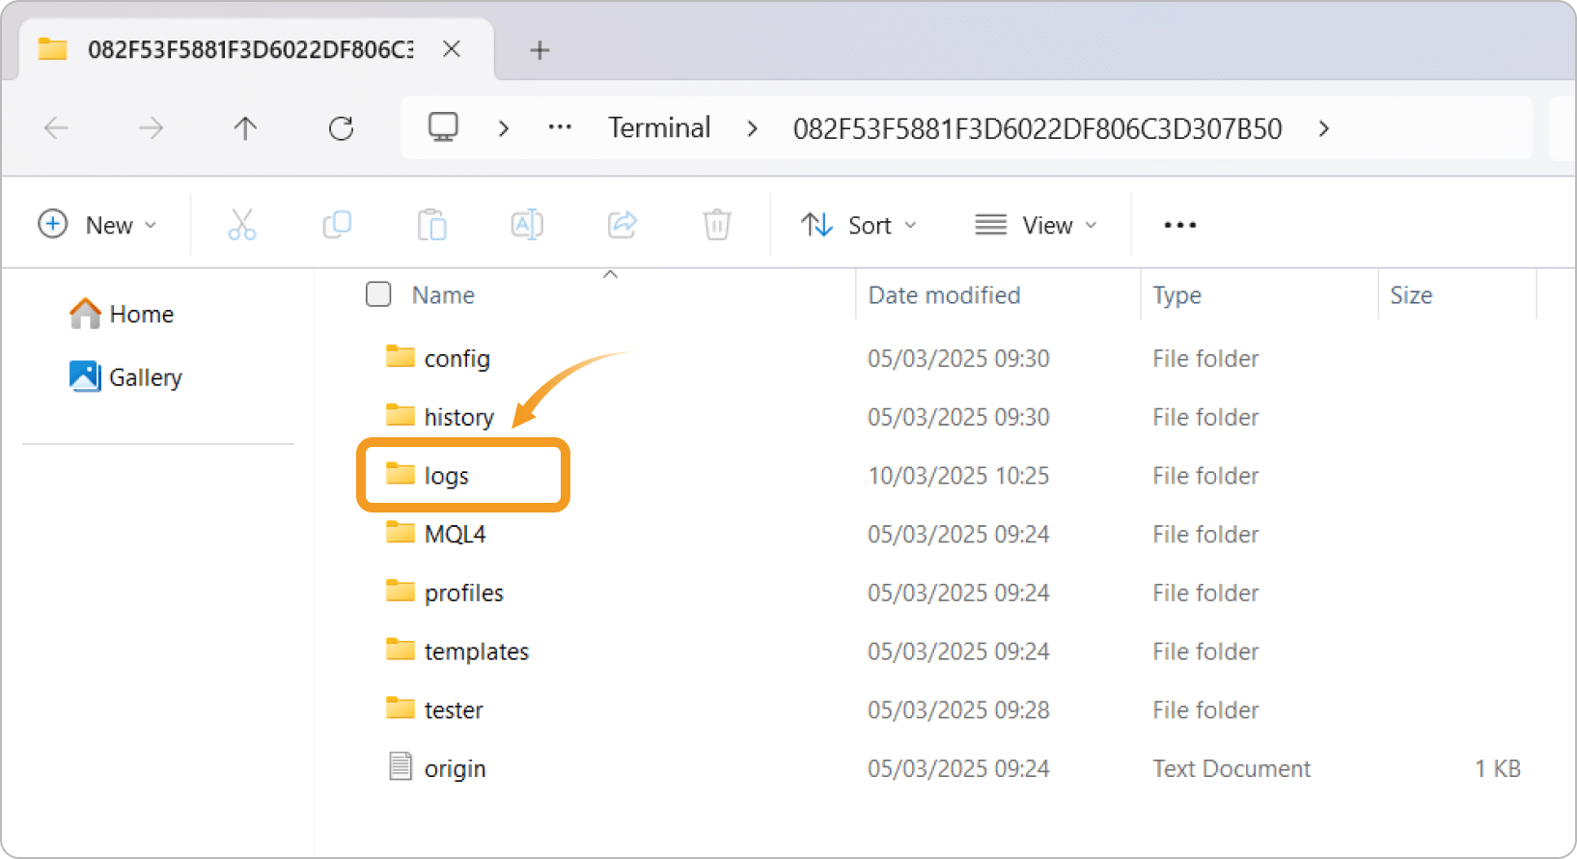Select the config folder name

click(x=457, y=359)
